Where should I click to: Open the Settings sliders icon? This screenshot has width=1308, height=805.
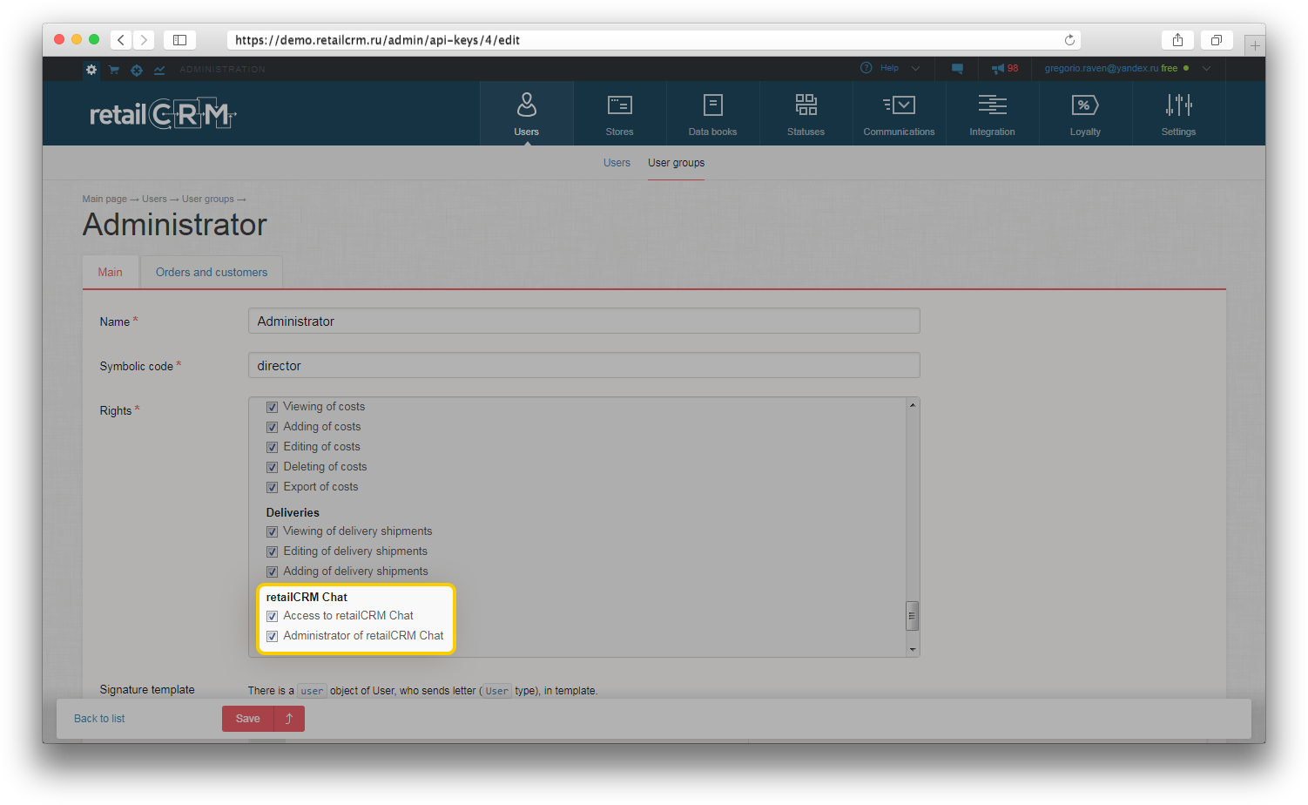1178,105
